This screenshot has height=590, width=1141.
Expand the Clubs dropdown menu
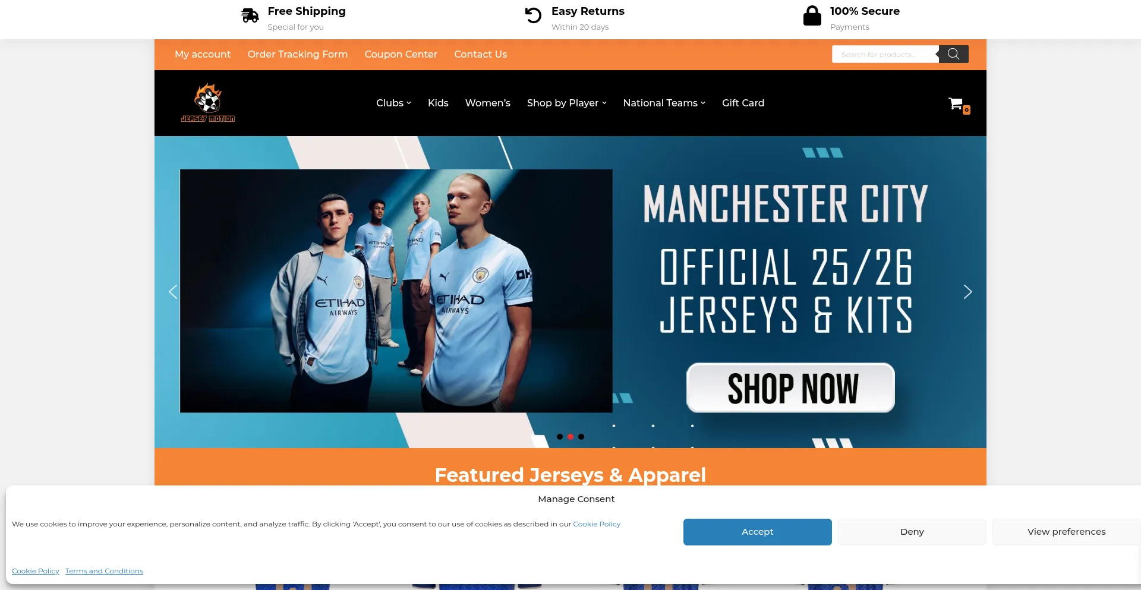[x=393, y=103]
